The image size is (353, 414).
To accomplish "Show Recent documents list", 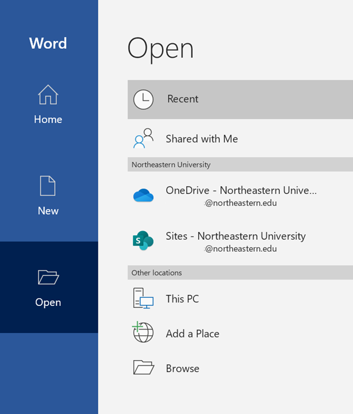I will click(240, 99).
